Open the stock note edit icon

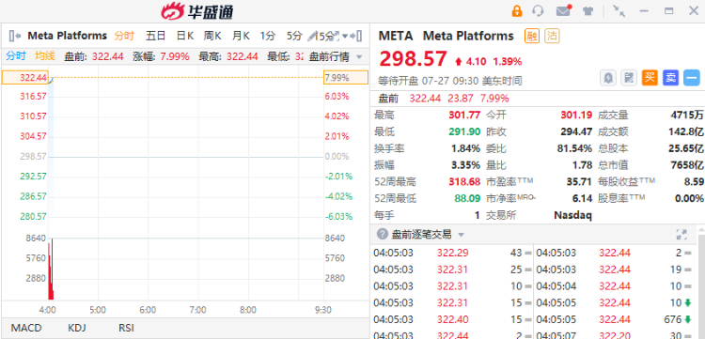point(629,78)
